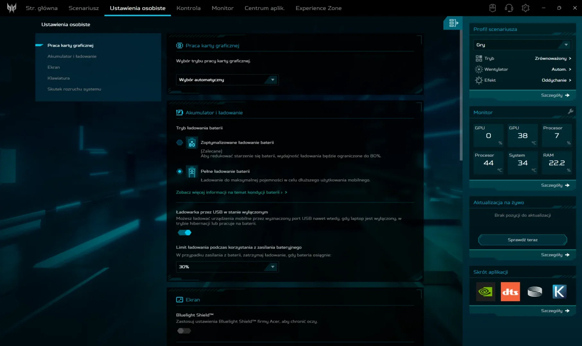Viewport: 582px width, 346px height.
Task: Open Monitor wrench settings icon
Action: tap(570, 111)
